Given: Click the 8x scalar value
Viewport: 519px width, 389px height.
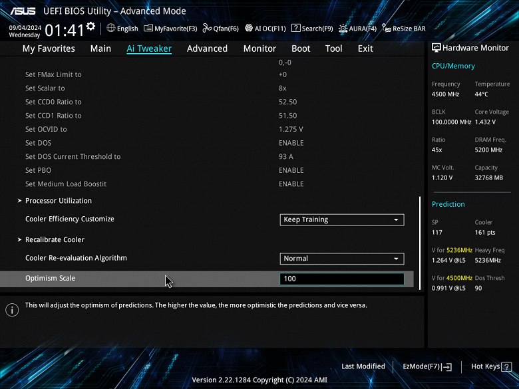Looking at the screenshot, I should point(282,88).
